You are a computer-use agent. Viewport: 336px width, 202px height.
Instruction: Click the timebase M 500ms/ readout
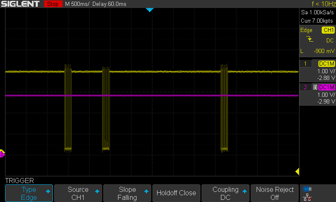77,4
